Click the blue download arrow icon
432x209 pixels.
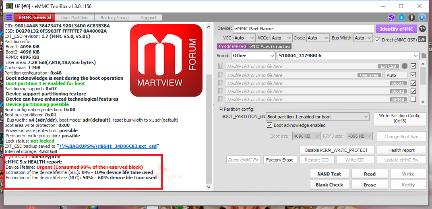(x=401, y=17)
